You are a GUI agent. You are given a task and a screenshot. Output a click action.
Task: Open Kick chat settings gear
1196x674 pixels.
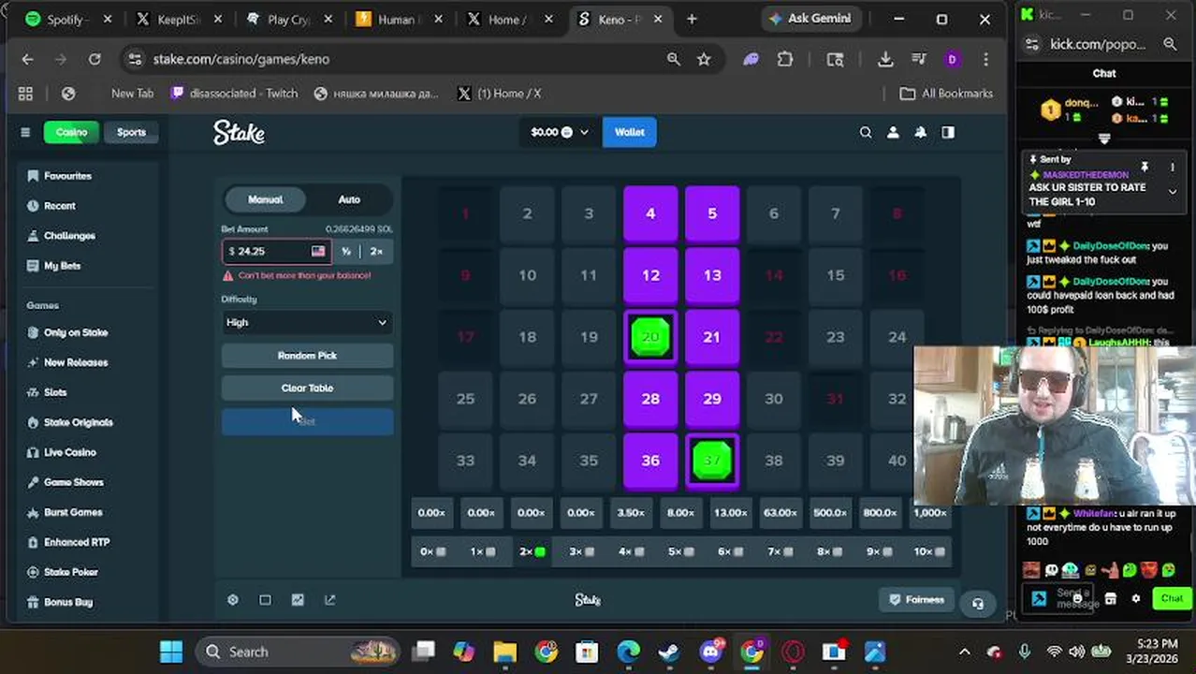pos(1136,598)
